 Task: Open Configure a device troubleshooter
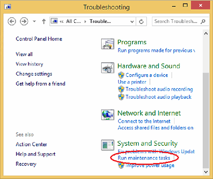click(x=147, y=75)
